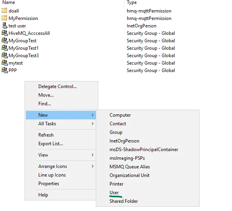Click Security Group type of mytest
This screenshot has height=211, width=232.
tap(151, 63)
